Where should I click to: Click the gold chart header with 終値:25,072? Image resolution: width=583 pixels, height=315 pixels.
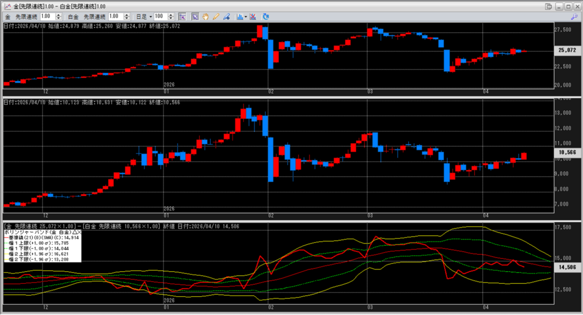pyautogui.click(x=92, y=26)
